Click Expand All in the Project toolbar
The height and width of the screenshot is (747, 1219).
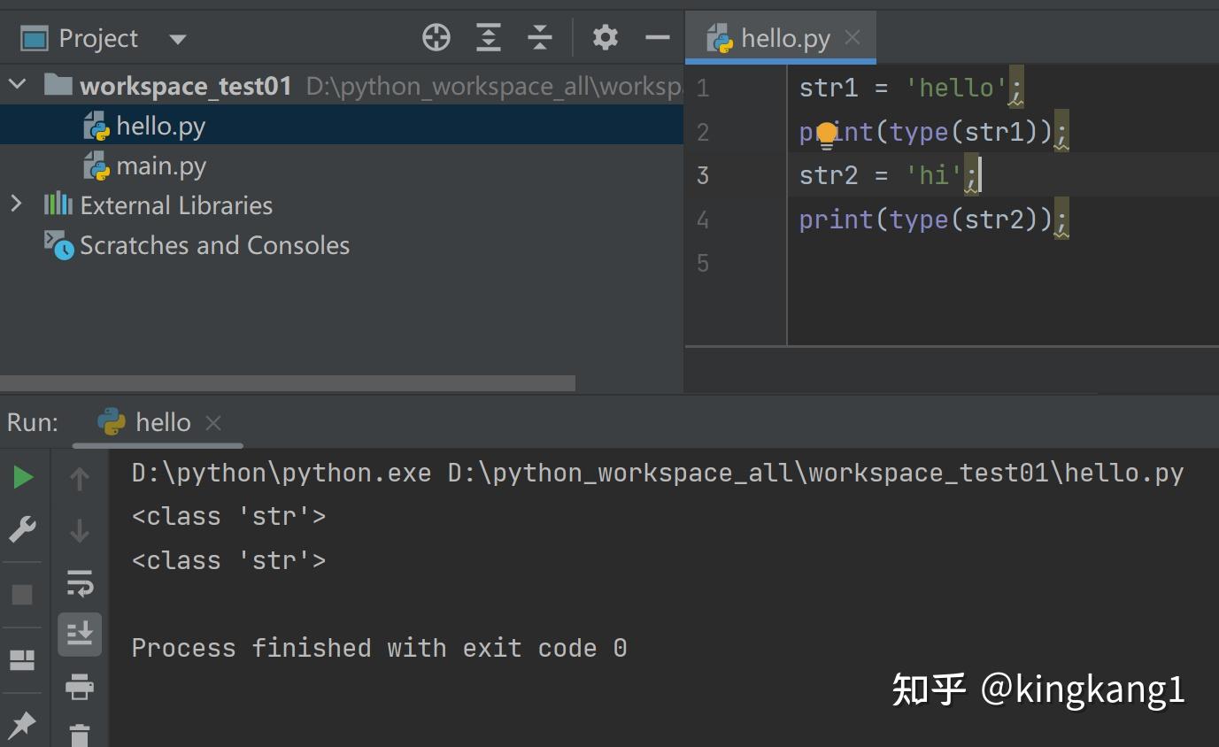click(x=488, y=37)
